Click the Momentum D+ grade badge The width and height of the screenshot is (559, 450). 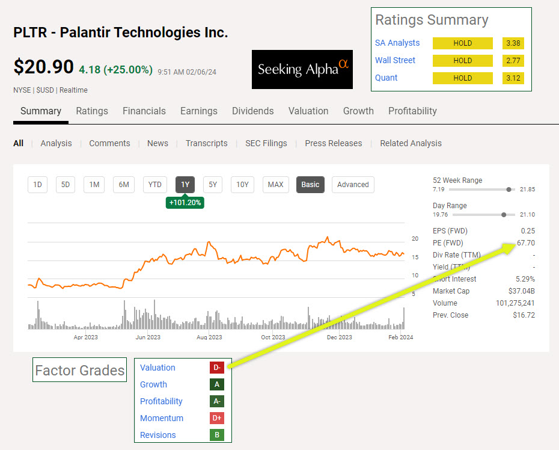click(x=216, y=418)
